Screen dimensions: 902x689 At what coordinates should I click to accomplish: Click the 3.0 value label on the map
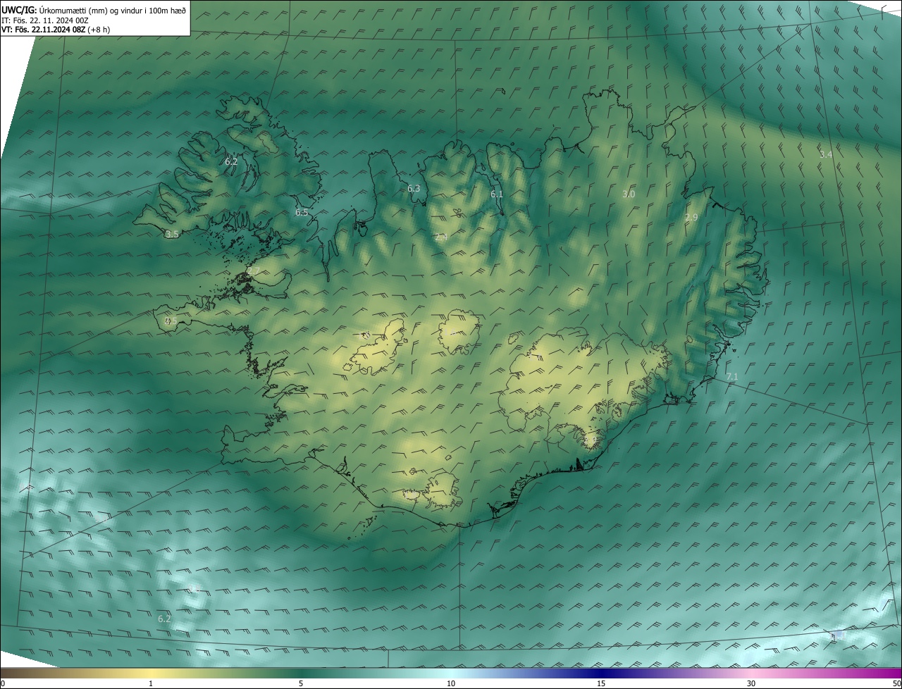click(x=629, y=194)
